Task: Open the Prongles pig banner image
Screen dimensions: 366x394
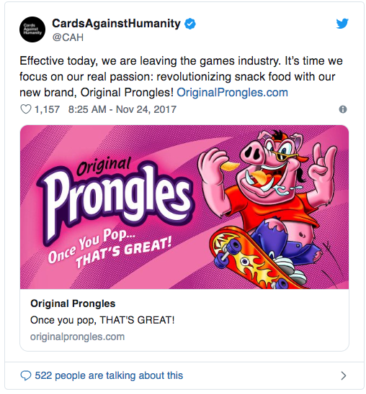Action: click(x=184, y=207)
